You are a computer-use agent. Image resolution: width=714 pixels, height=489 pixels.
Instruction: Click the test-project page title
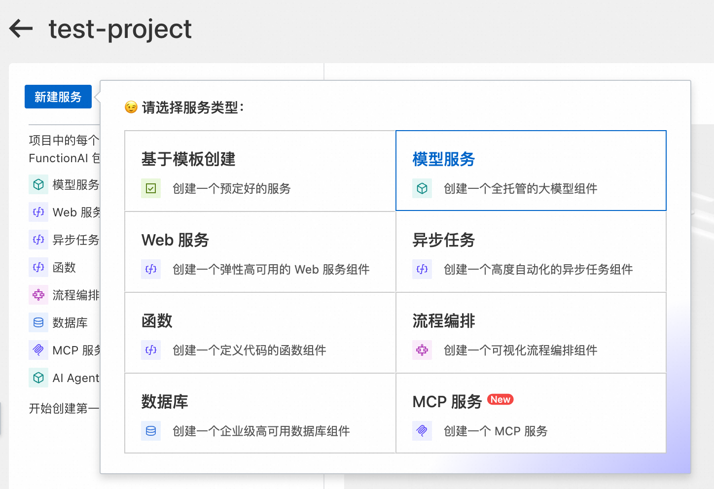tap(120, 30)
